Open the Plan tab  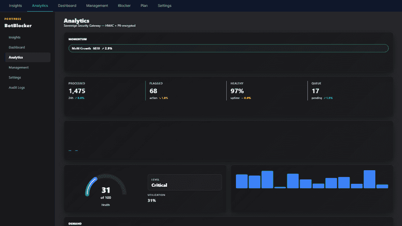coord(144,6)
